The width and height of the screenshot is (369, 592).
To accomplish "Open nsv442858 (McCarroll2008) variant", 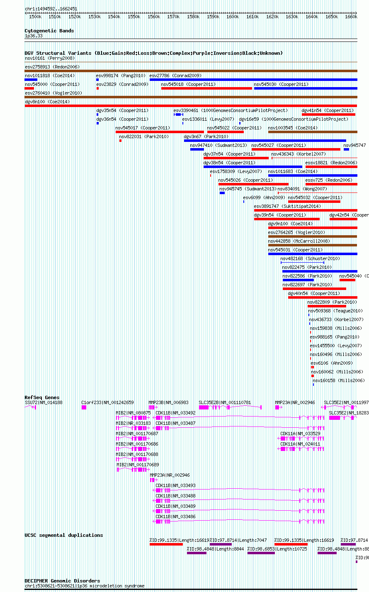I will 299,241.
